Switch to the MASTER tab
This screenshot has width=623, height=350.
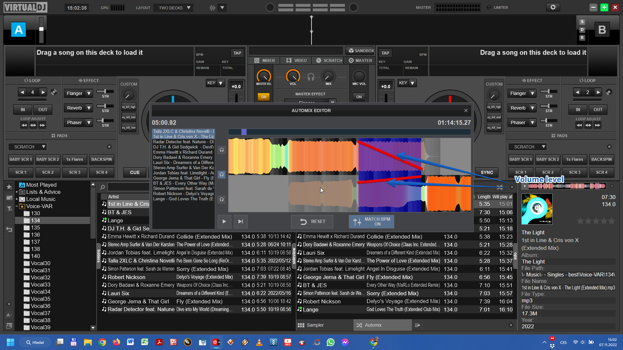360,61
